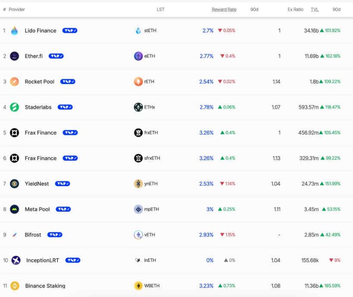Click Frax Finance logo in sfrxETH row
353x297 pixels.
point(14,158)
